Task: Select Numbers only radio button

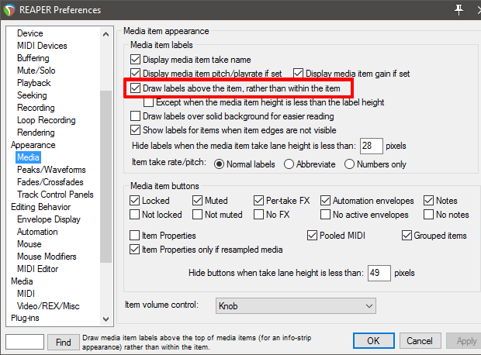Action: pos(349,164)
